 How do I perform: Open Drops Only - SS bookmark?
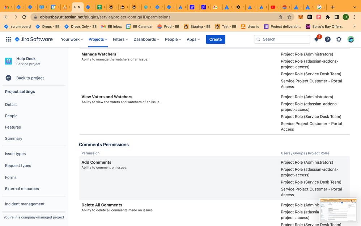(81, 26)
